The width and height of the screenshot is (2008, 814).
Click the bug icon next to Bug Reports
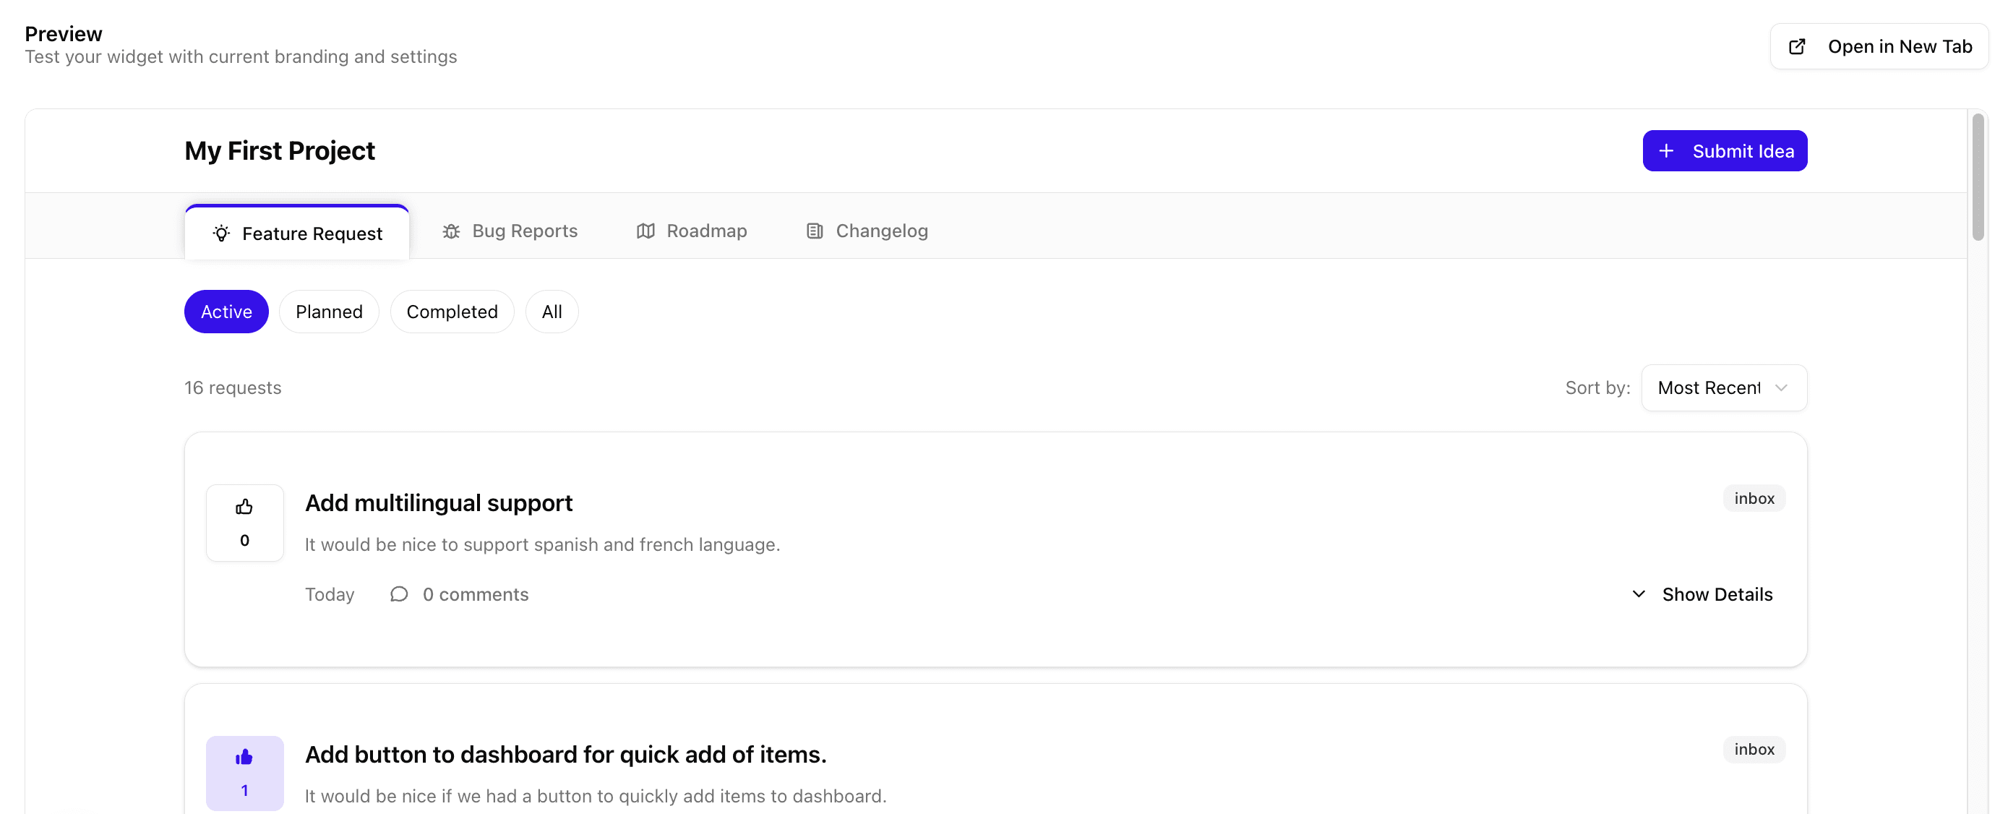click(450, 231)
